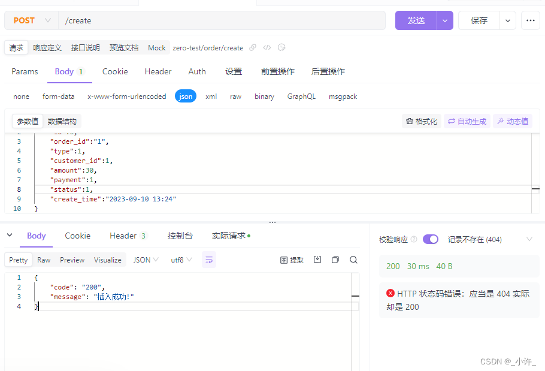545x371 pixels.
Task: Download the response with the save icon
Action: pyautogui.click(x=318, y=260)
